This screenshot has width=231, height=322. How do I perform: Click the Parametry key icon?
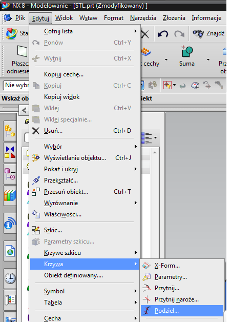[x=146, y=277]
